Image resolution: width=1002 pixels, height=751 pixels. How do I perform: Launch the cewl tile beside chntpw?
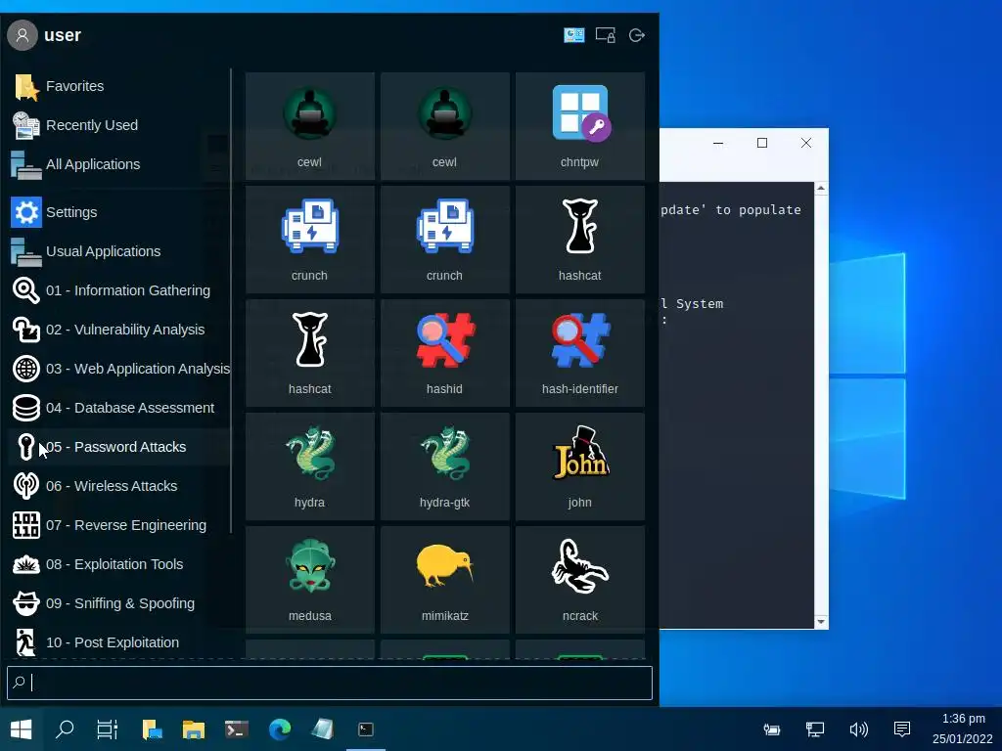pos(445,126)
